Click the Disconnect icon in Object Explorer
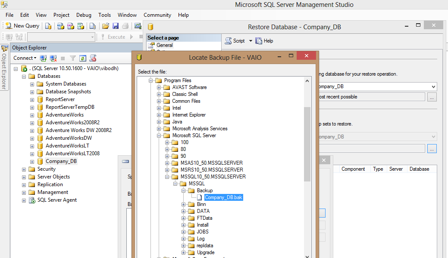The height and width of the screenshot is (258, 448). point(53,58)
